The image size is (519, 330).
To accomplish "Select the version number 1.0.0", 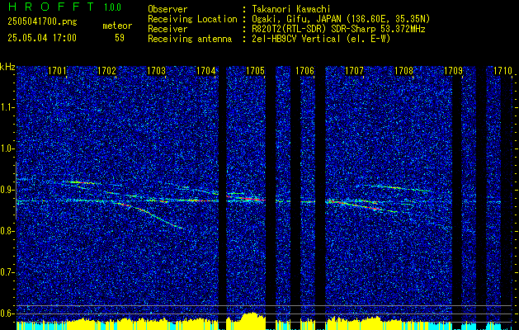I will (x=112, y=7).
